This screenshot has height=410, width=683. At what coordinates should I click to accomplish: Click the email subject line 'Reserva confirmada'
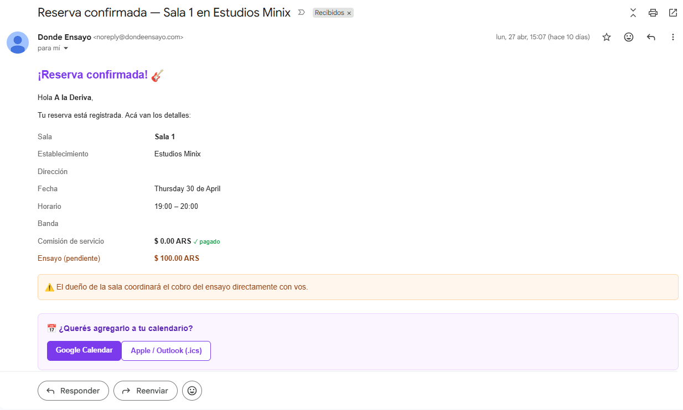(x=164, y=12)
